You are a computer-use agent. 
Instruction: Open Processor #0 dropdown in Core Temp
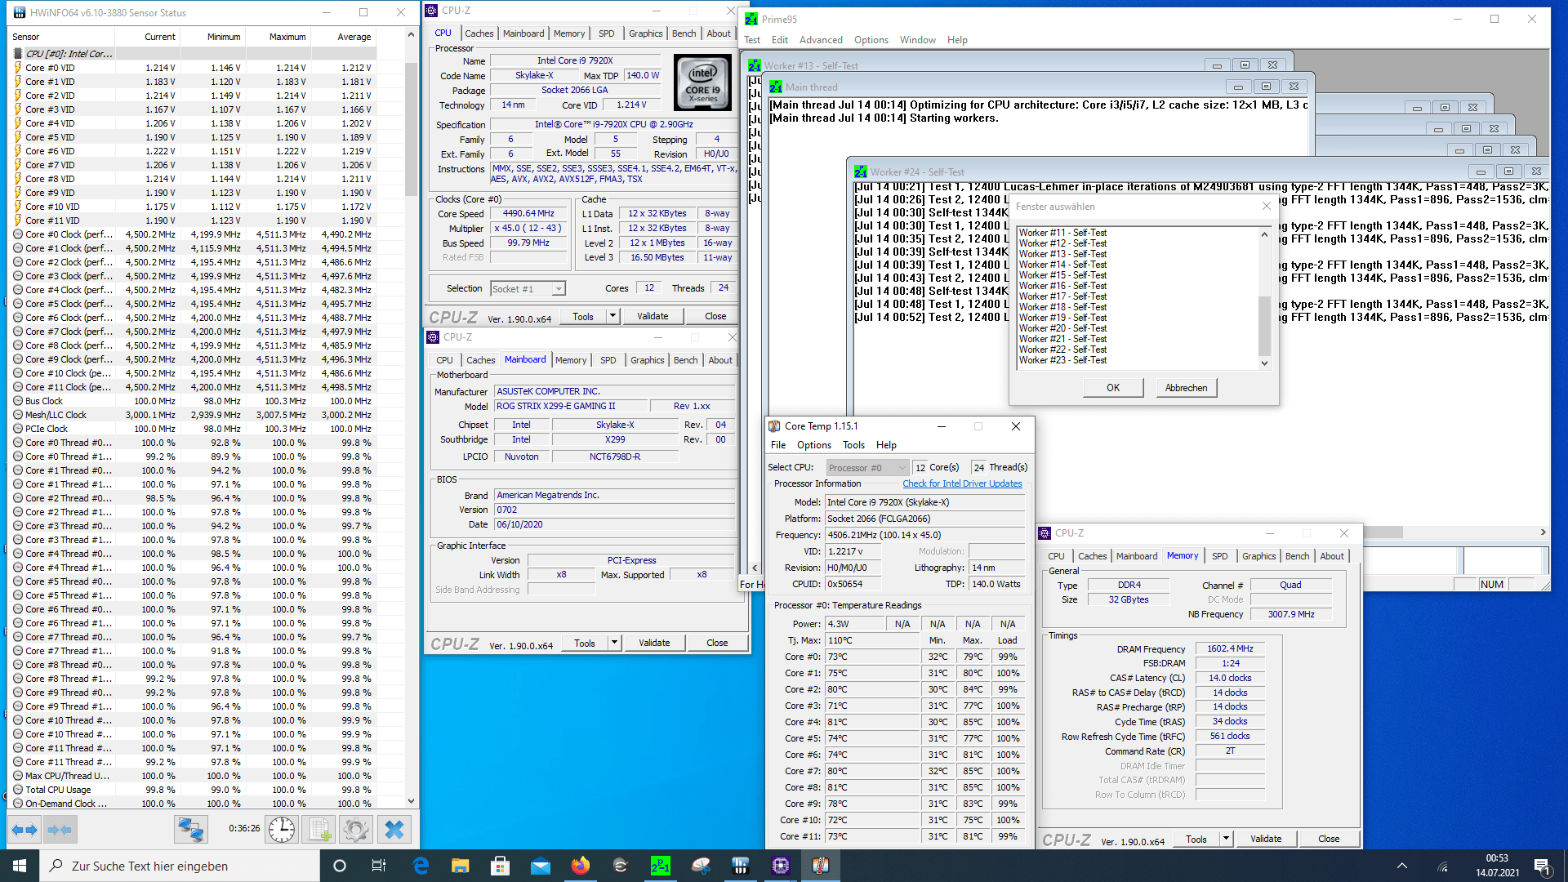pyautogui.click(x=867, y=468)
